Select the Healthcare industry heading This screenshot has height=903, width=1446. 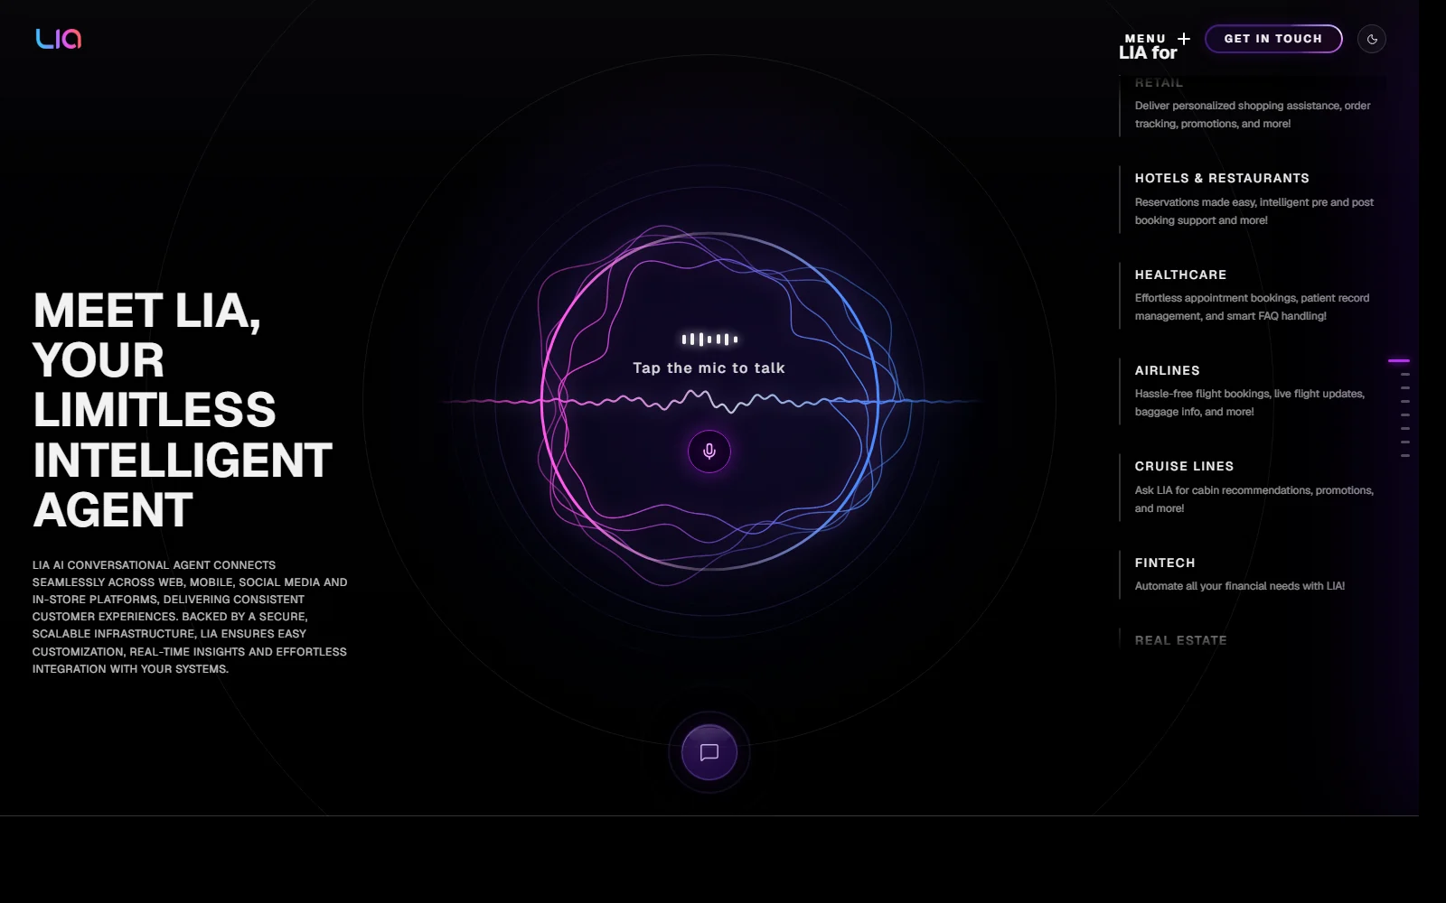[1180, 275]
